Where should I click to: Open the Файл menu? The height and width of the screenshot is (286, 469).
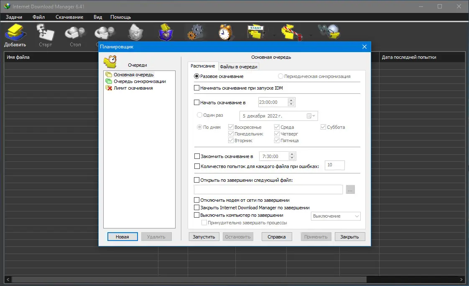point(38,17)
